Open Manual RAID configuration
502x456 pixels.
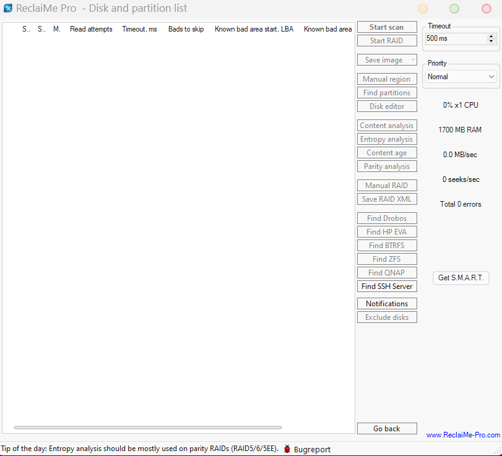click(387, 186)
